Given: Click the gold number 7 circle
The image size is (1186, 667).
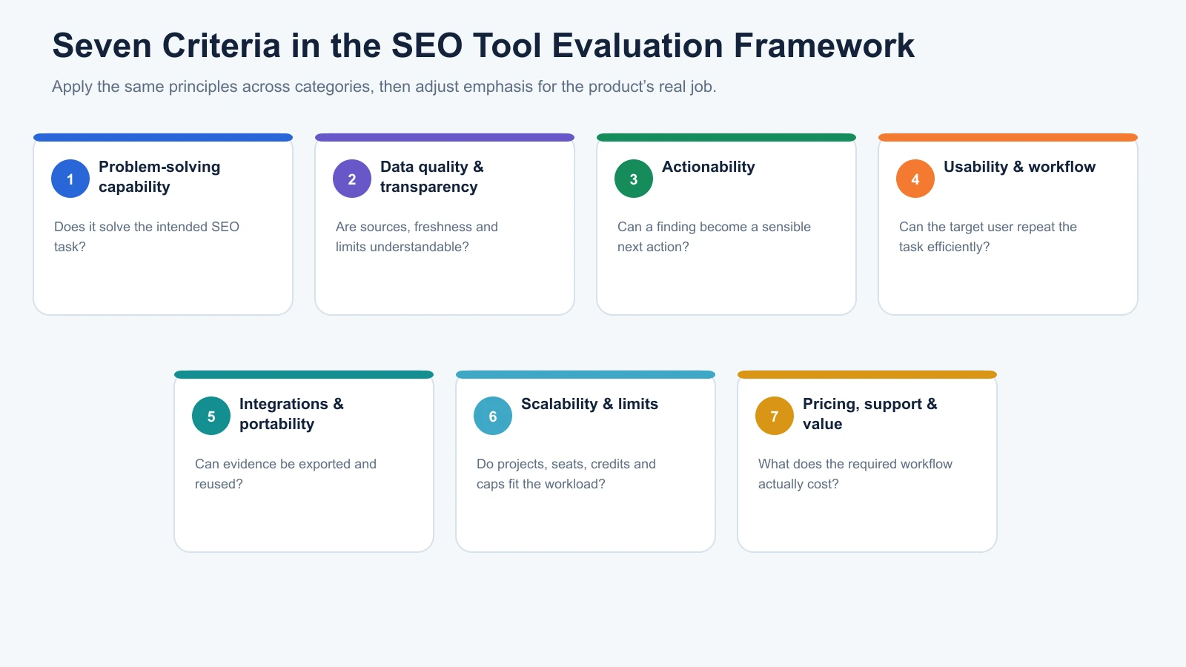Looking at the screenshot, I should pyautogui.click(x=775, y=416).
